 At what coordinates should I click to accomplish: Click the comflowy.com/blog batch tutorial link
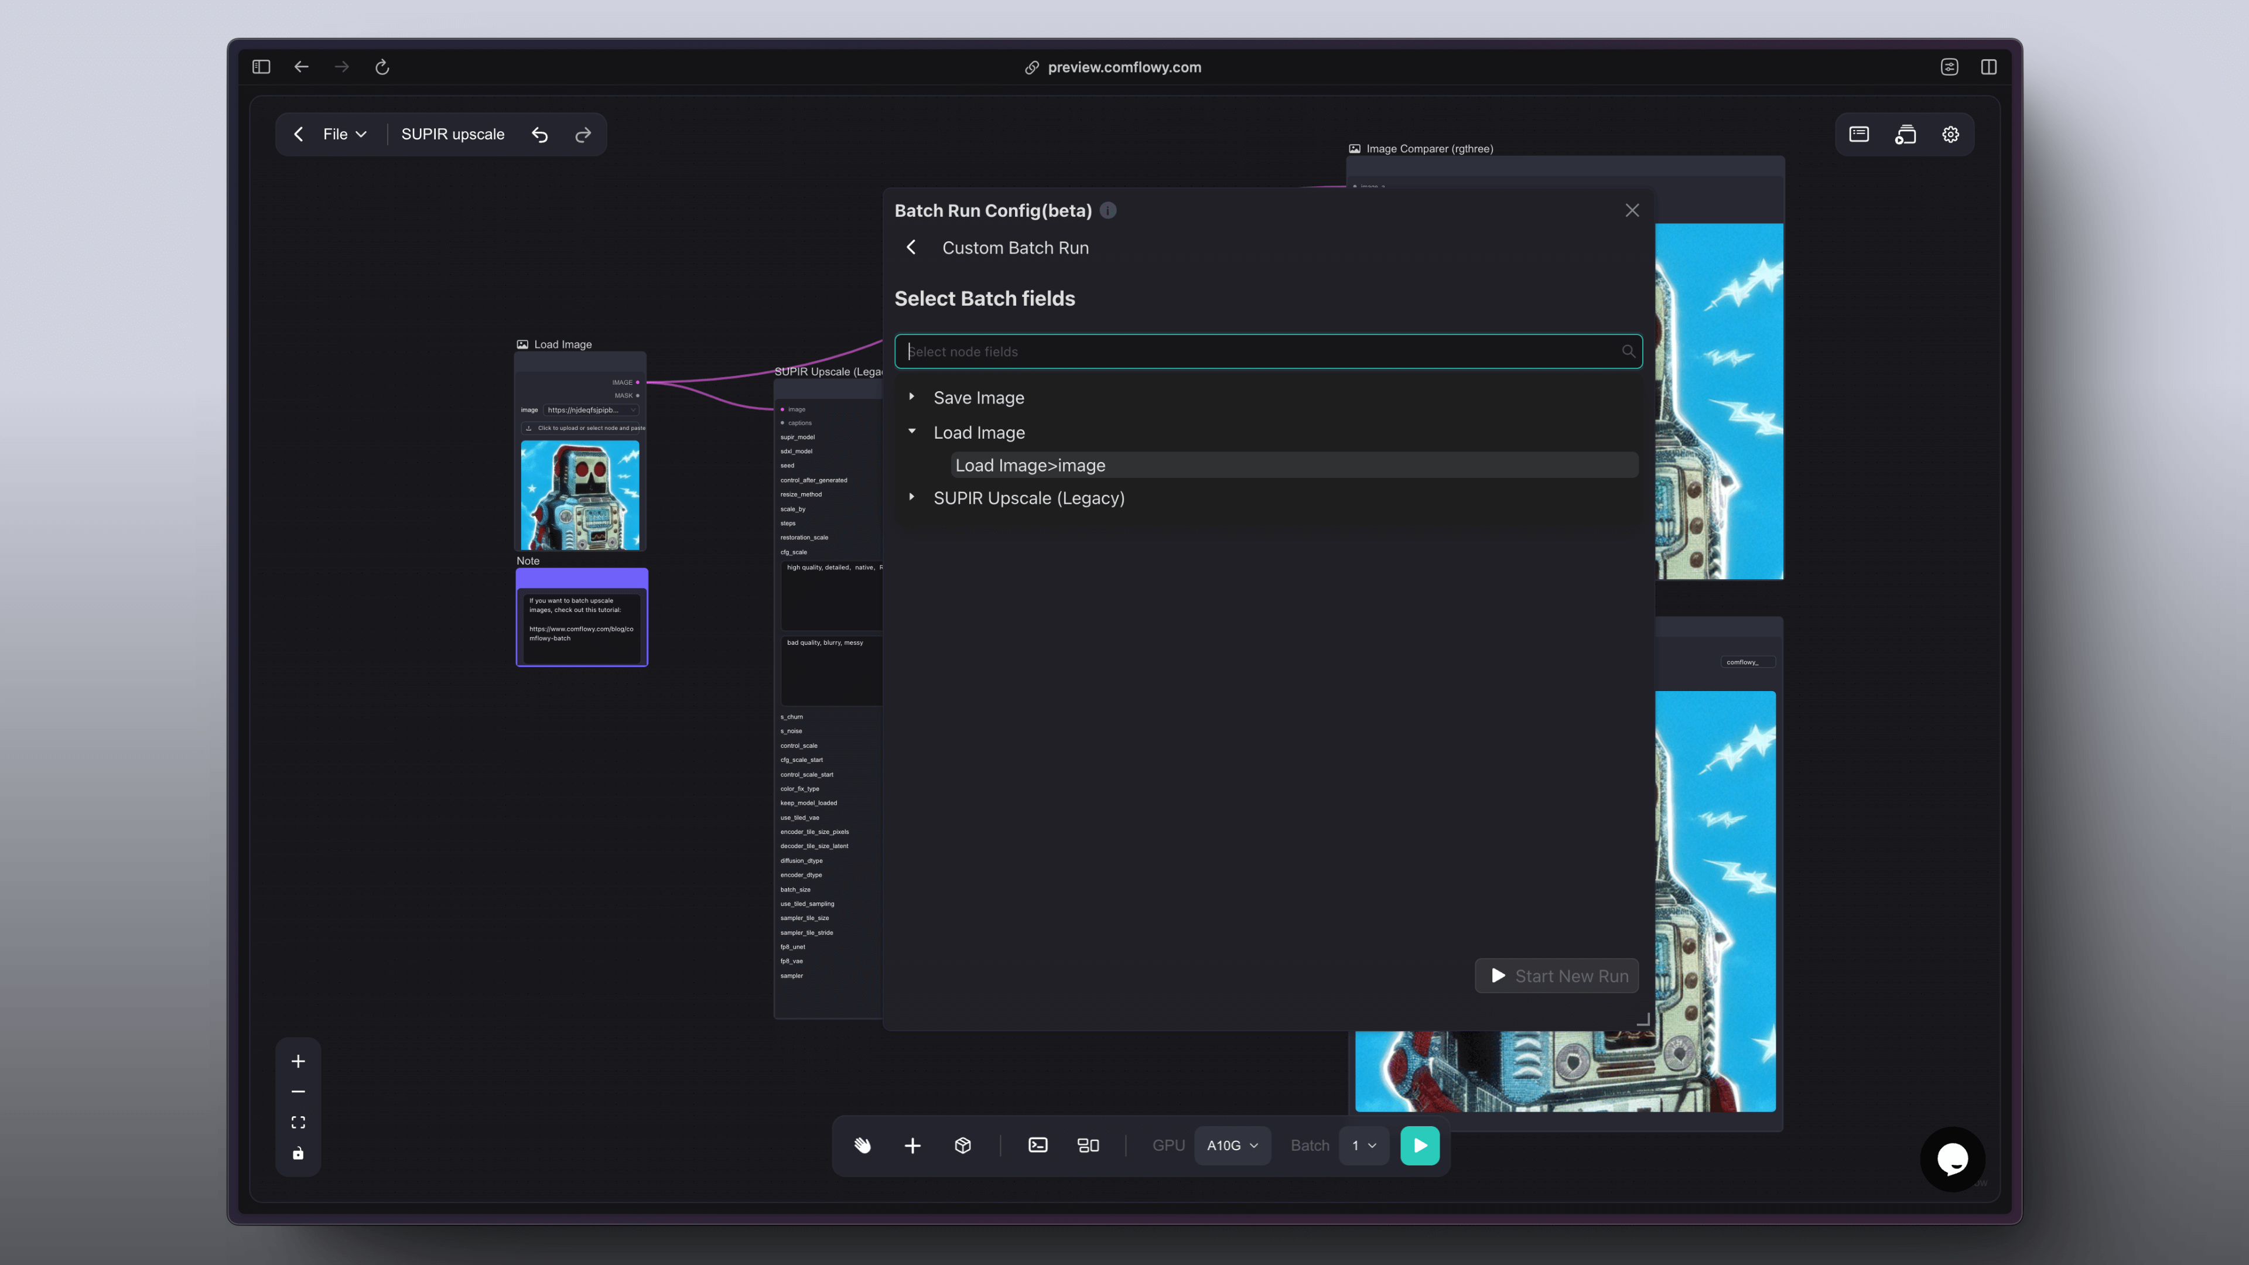click(x=580, y=634)
